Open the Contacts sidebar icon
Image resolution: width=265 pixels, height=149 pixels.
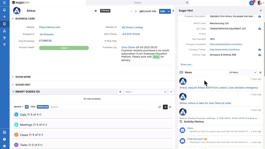(4, 31)
